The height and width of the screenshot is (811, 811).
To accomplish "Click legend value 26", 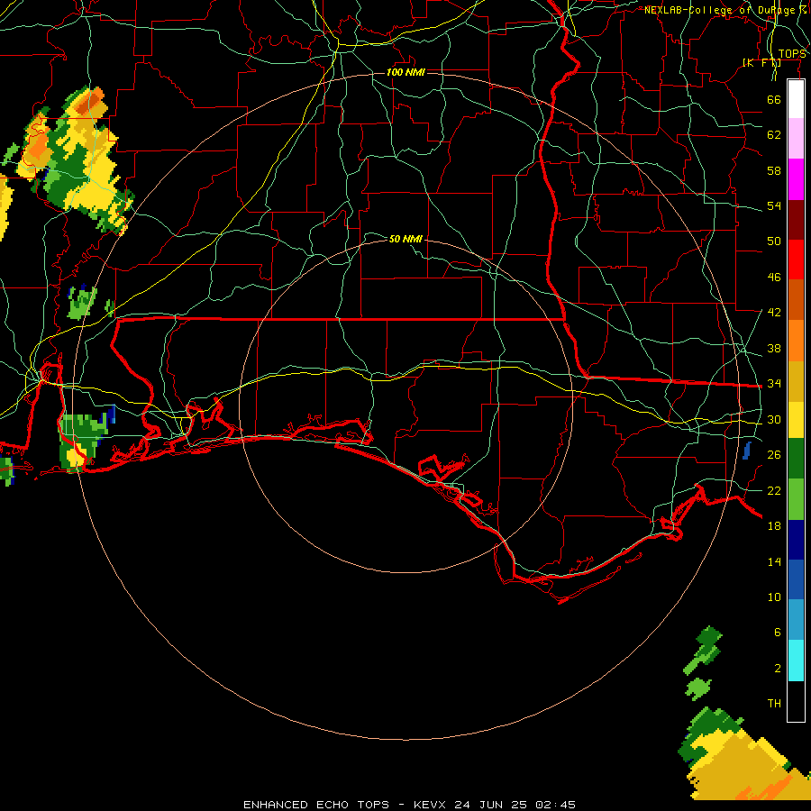I will pyautogui.click(x=774, y=455).
